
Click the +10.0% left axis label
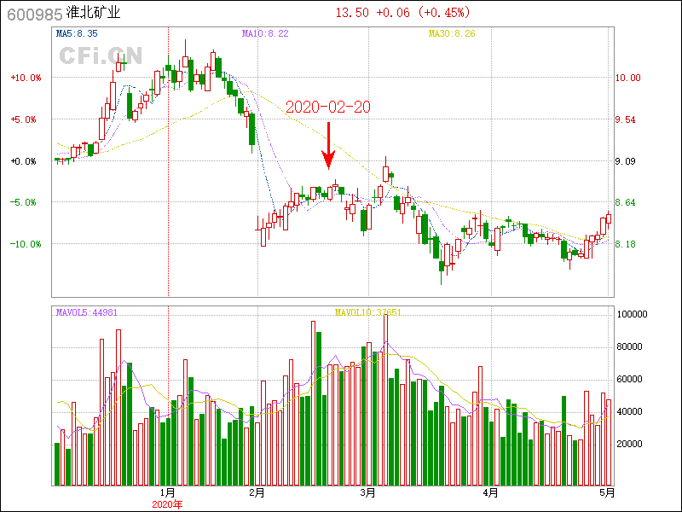tap(26, 78)
